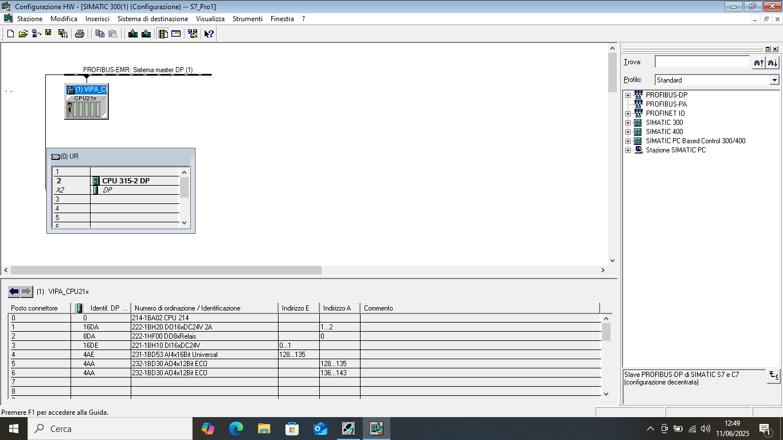Open File Explorer from the taskbar
The image size is (783, 440).
[264, 429]
